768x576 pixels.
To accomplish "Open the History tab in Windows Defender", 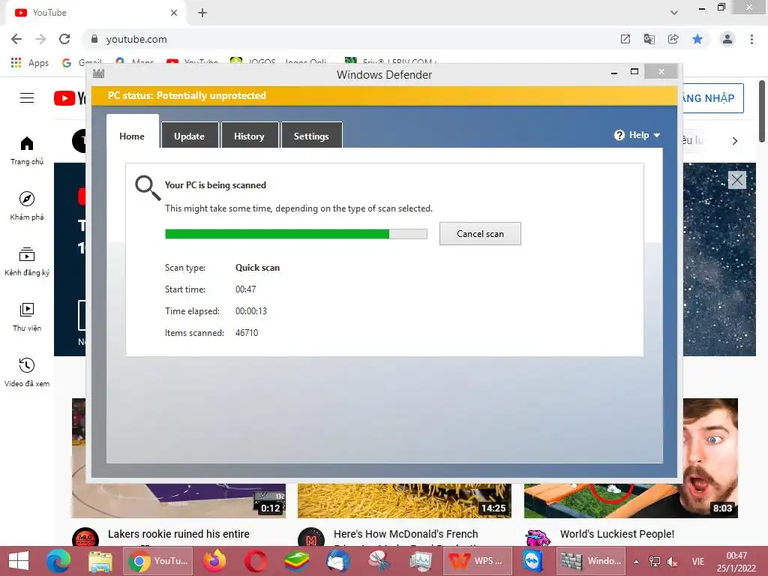I will 249,136.
